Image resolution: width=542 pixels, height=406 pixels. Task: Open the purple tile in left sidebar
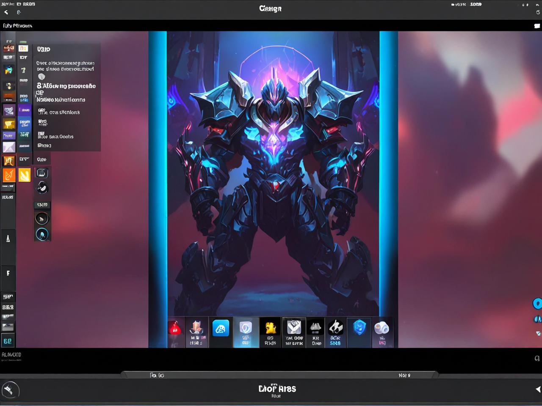pyautogui.click(x=24, y=111)
